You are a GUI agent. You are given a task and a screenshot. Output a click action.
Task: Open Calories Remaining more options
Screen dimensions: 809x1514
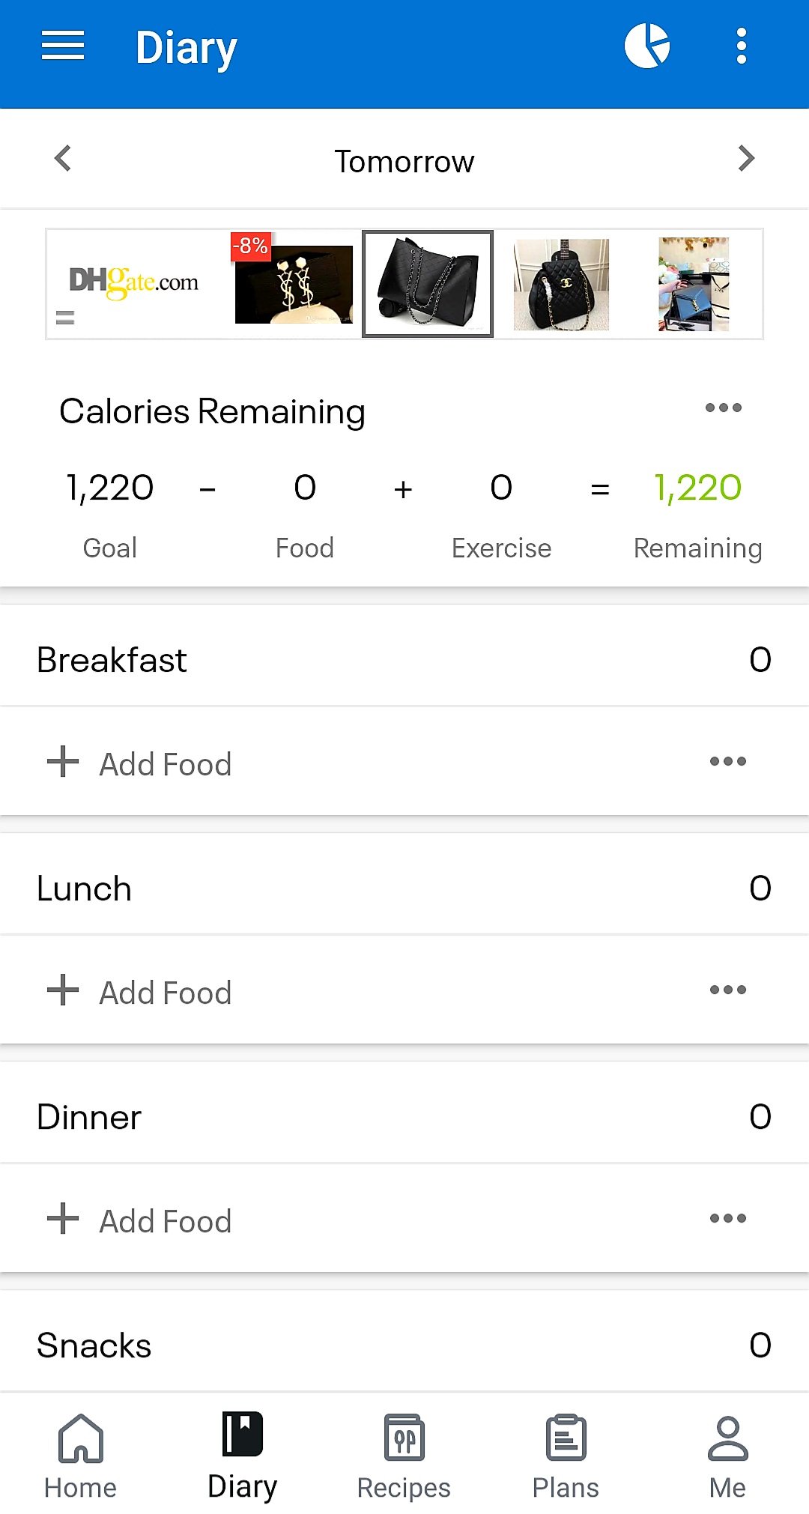[x=723, y=408]
